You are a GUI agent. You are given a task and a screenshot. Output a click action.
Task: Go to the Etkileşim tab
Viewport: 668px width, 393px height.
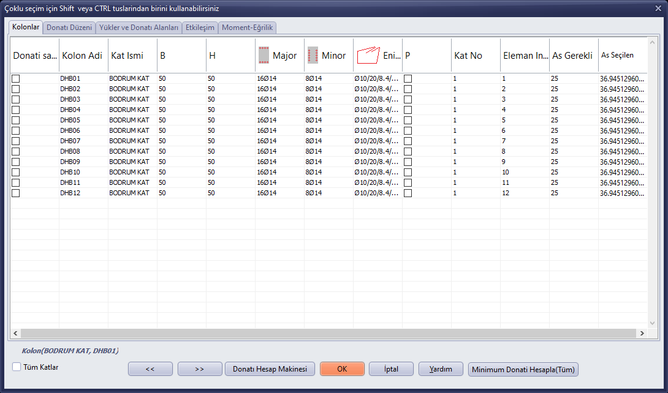point(200,28)
